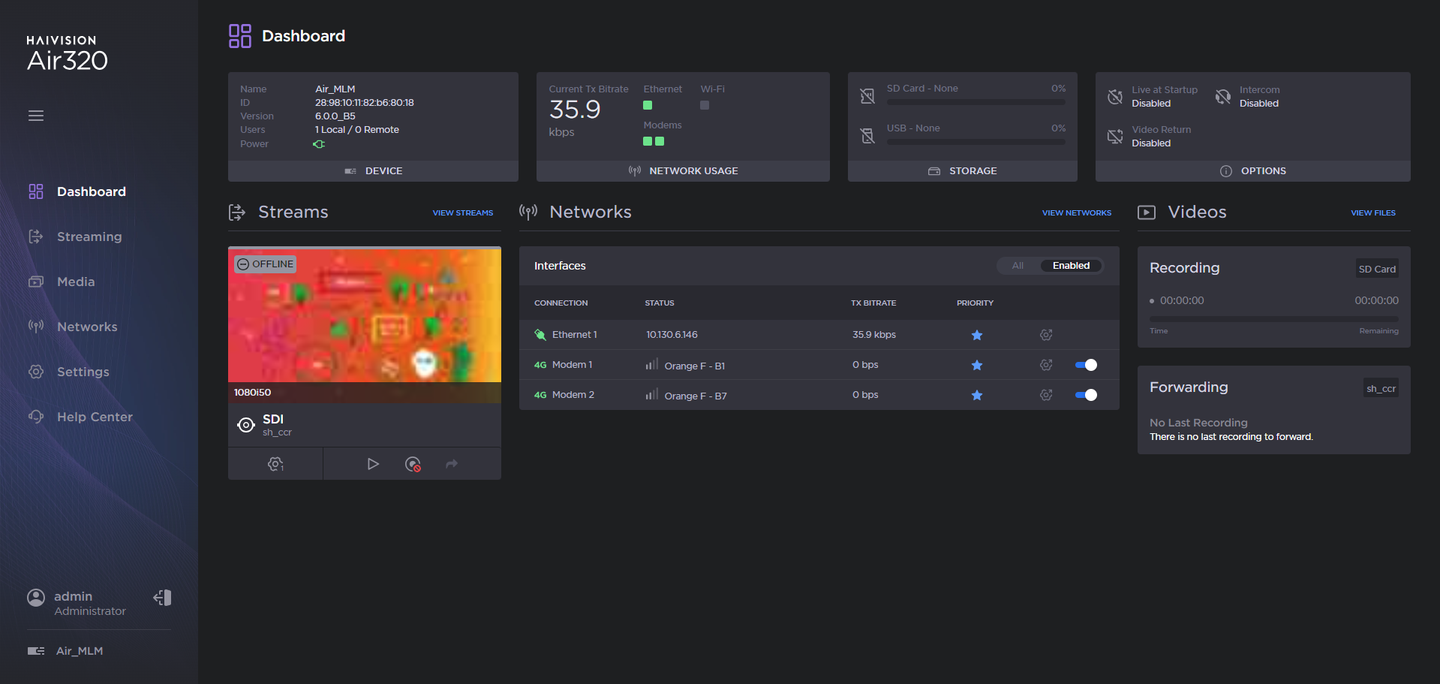The image size is (1440, 684).
Task: Click the VIEW NETWORKS link
Action: coord(1076,213)
